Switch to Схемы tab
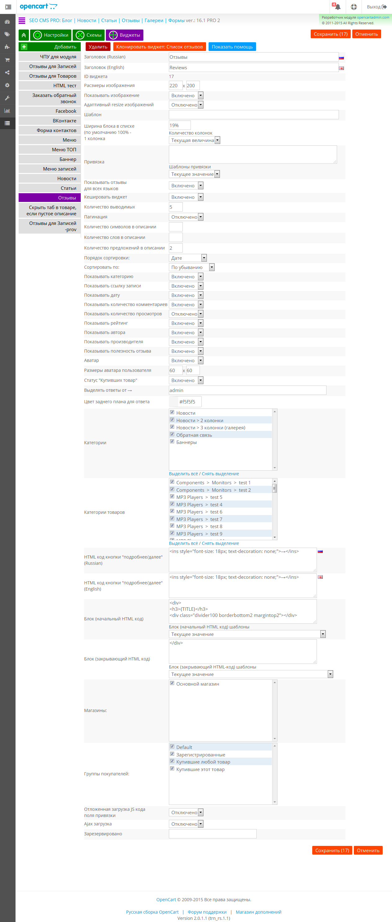The height and width of the screenshot is (922, 392). (x=89, y=35)
